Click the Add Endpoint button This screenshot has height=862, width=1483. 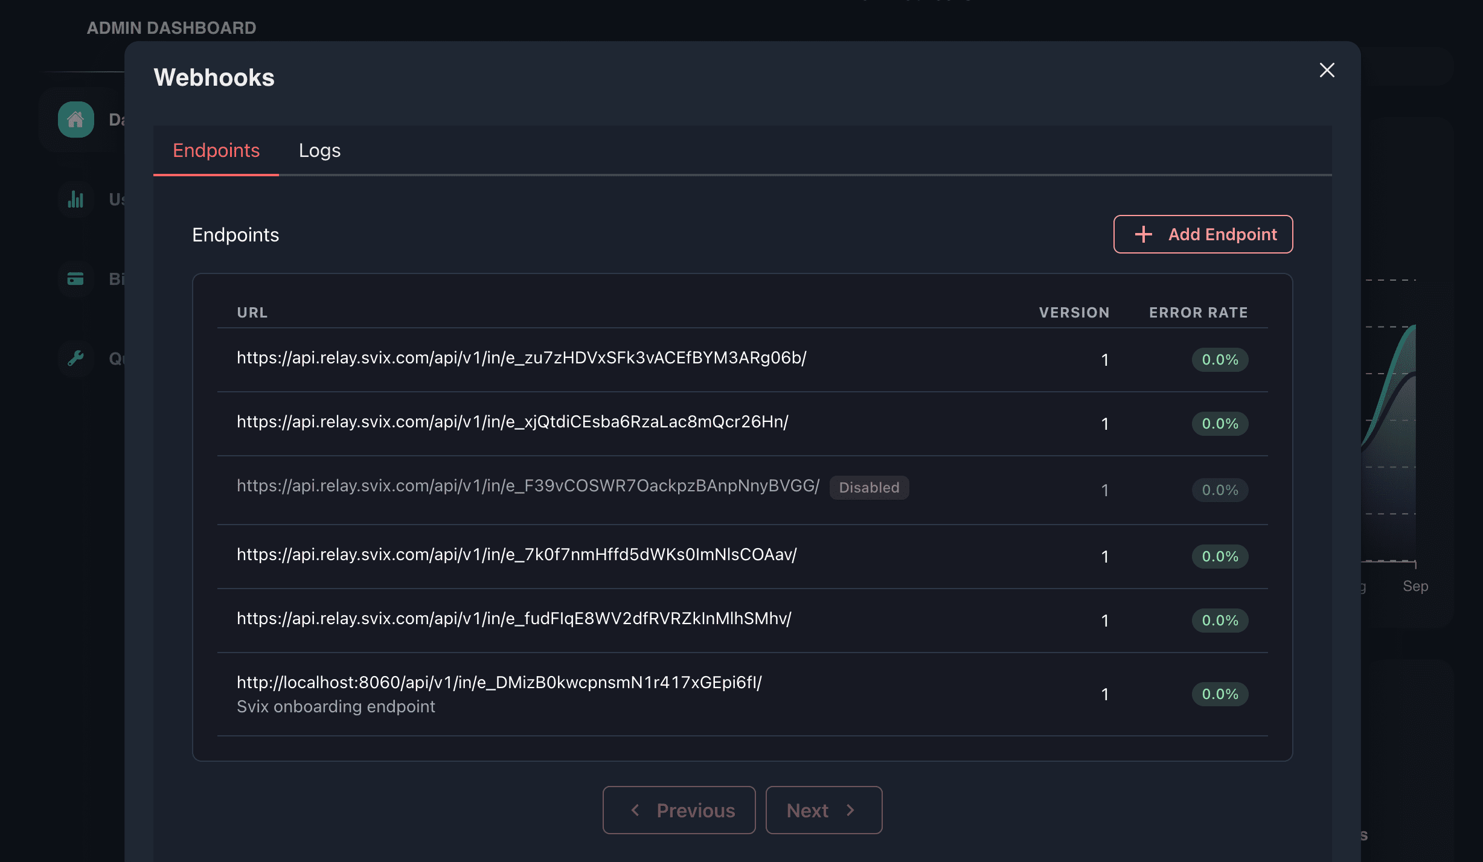(1203, 234)
